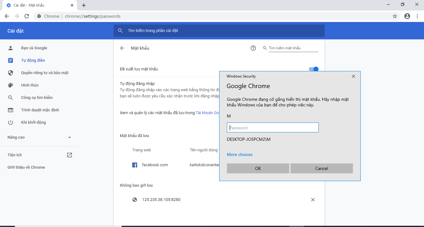
Task: Remove 125.235.38.105:8280 from never-saved list
Action: pyautogui.click(x=313, y=200)
